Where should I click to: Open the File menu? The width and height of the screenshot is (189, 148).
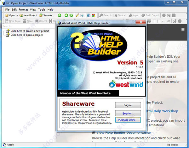coord(7,10)
